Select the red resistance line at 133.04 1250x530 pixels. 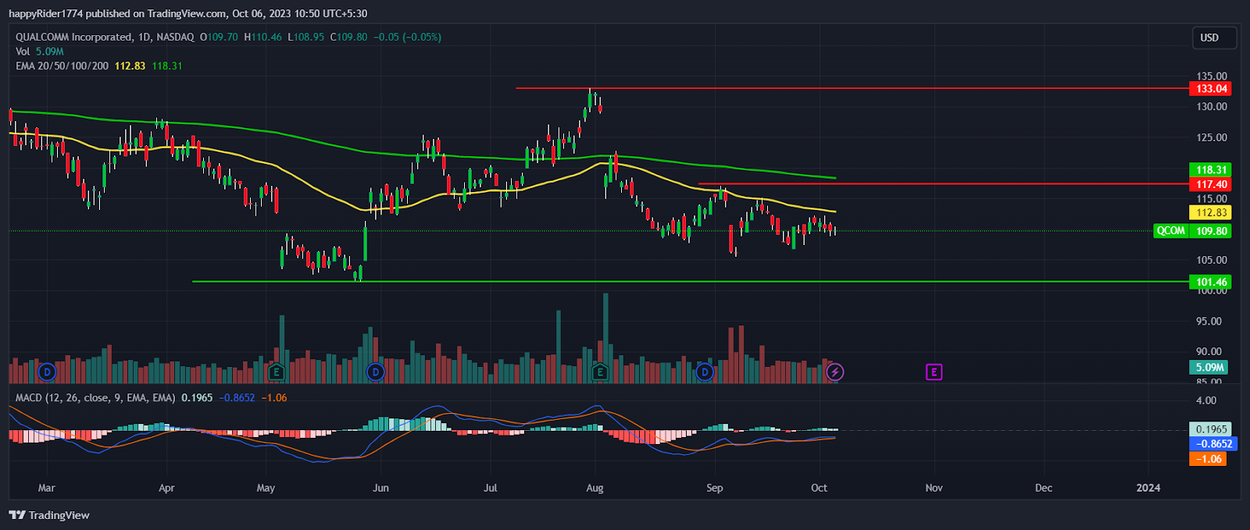(x=852, y=88)
